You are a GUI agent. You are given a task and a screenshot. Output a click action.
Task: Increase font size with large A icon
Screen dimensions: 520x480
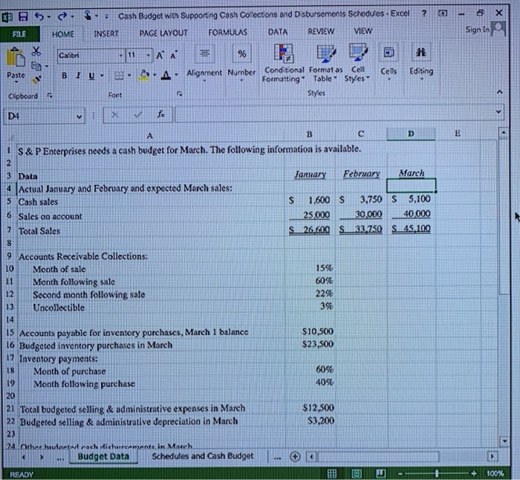click(160, 56)
